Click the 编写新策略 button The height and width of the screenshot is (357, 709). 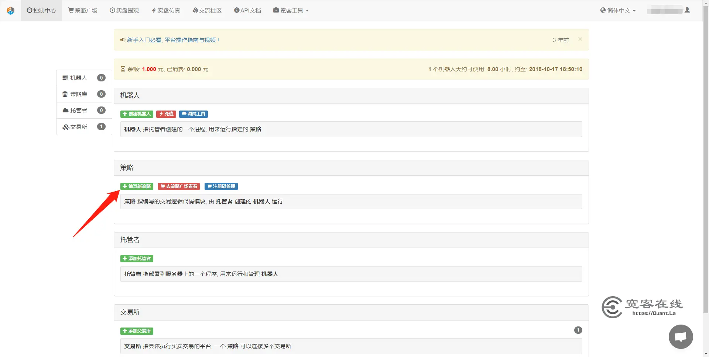(x=137, y=186)
